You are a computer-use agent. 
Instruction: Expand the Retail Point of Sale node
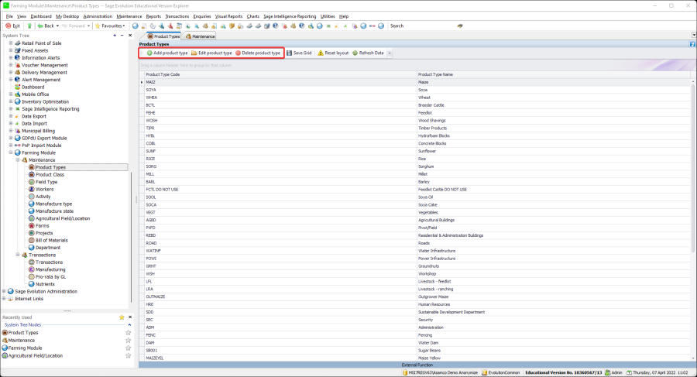point(11,43)
